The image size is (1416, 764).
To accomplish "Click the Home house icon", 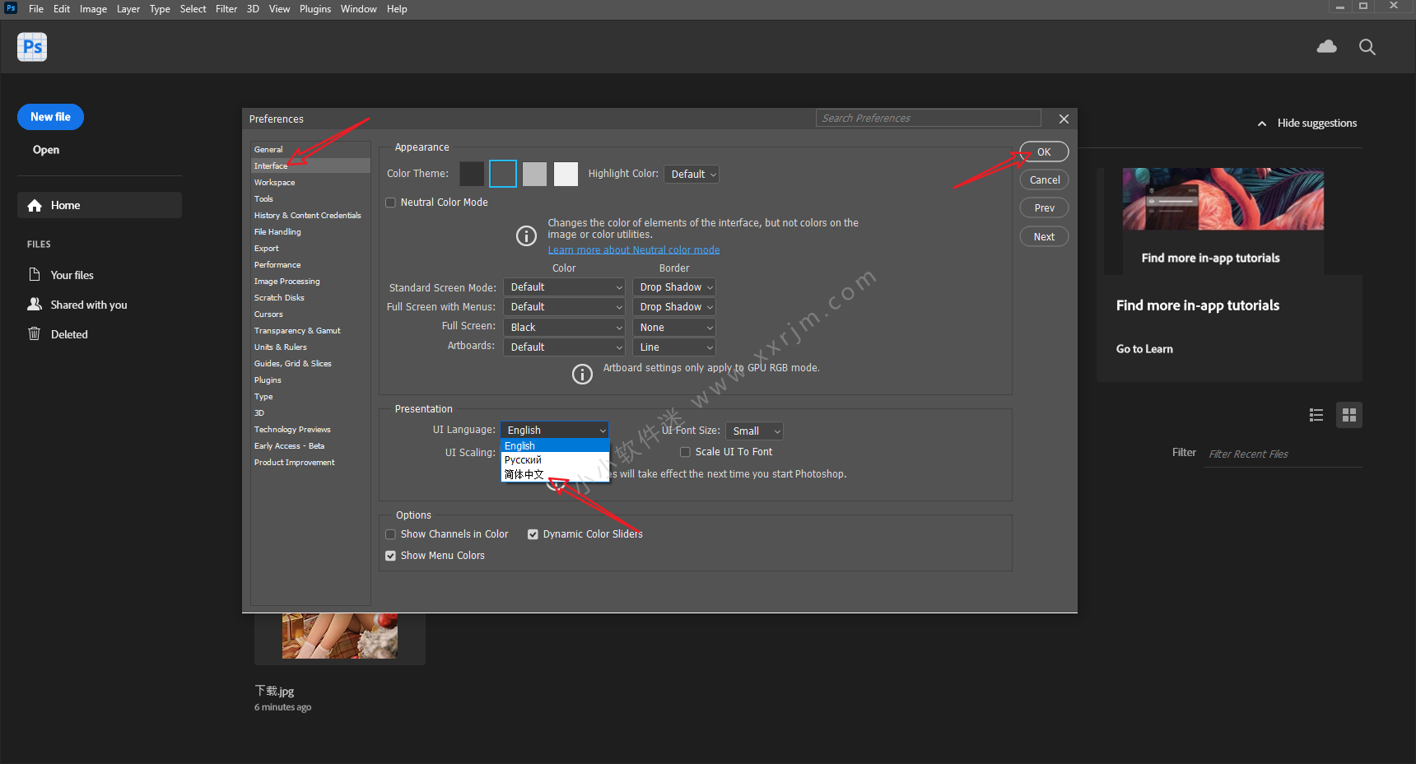I will [x=35, y=206].
